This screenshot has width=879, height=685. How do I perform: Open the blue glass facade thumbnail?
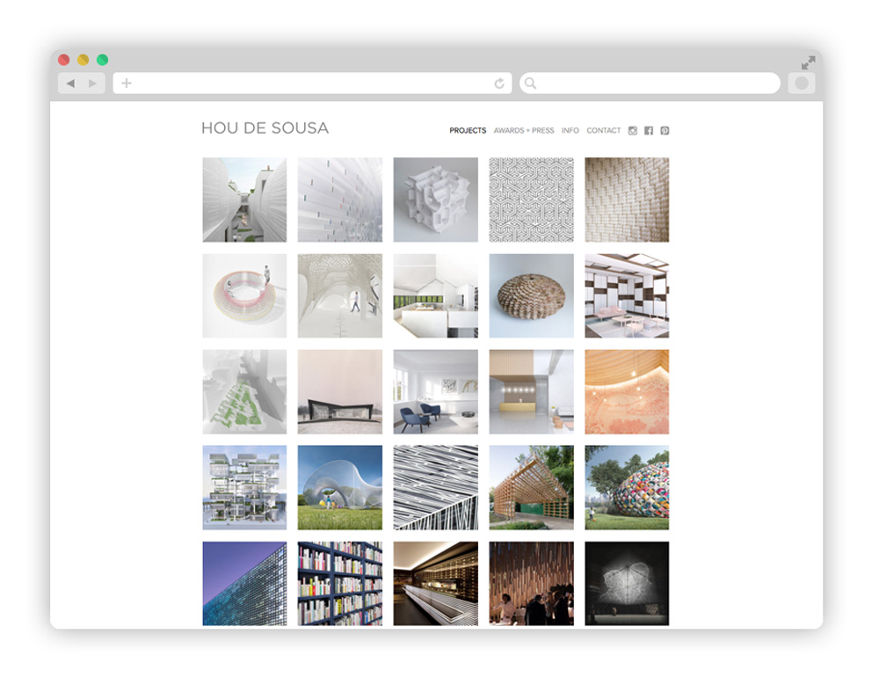coord(244,584)
